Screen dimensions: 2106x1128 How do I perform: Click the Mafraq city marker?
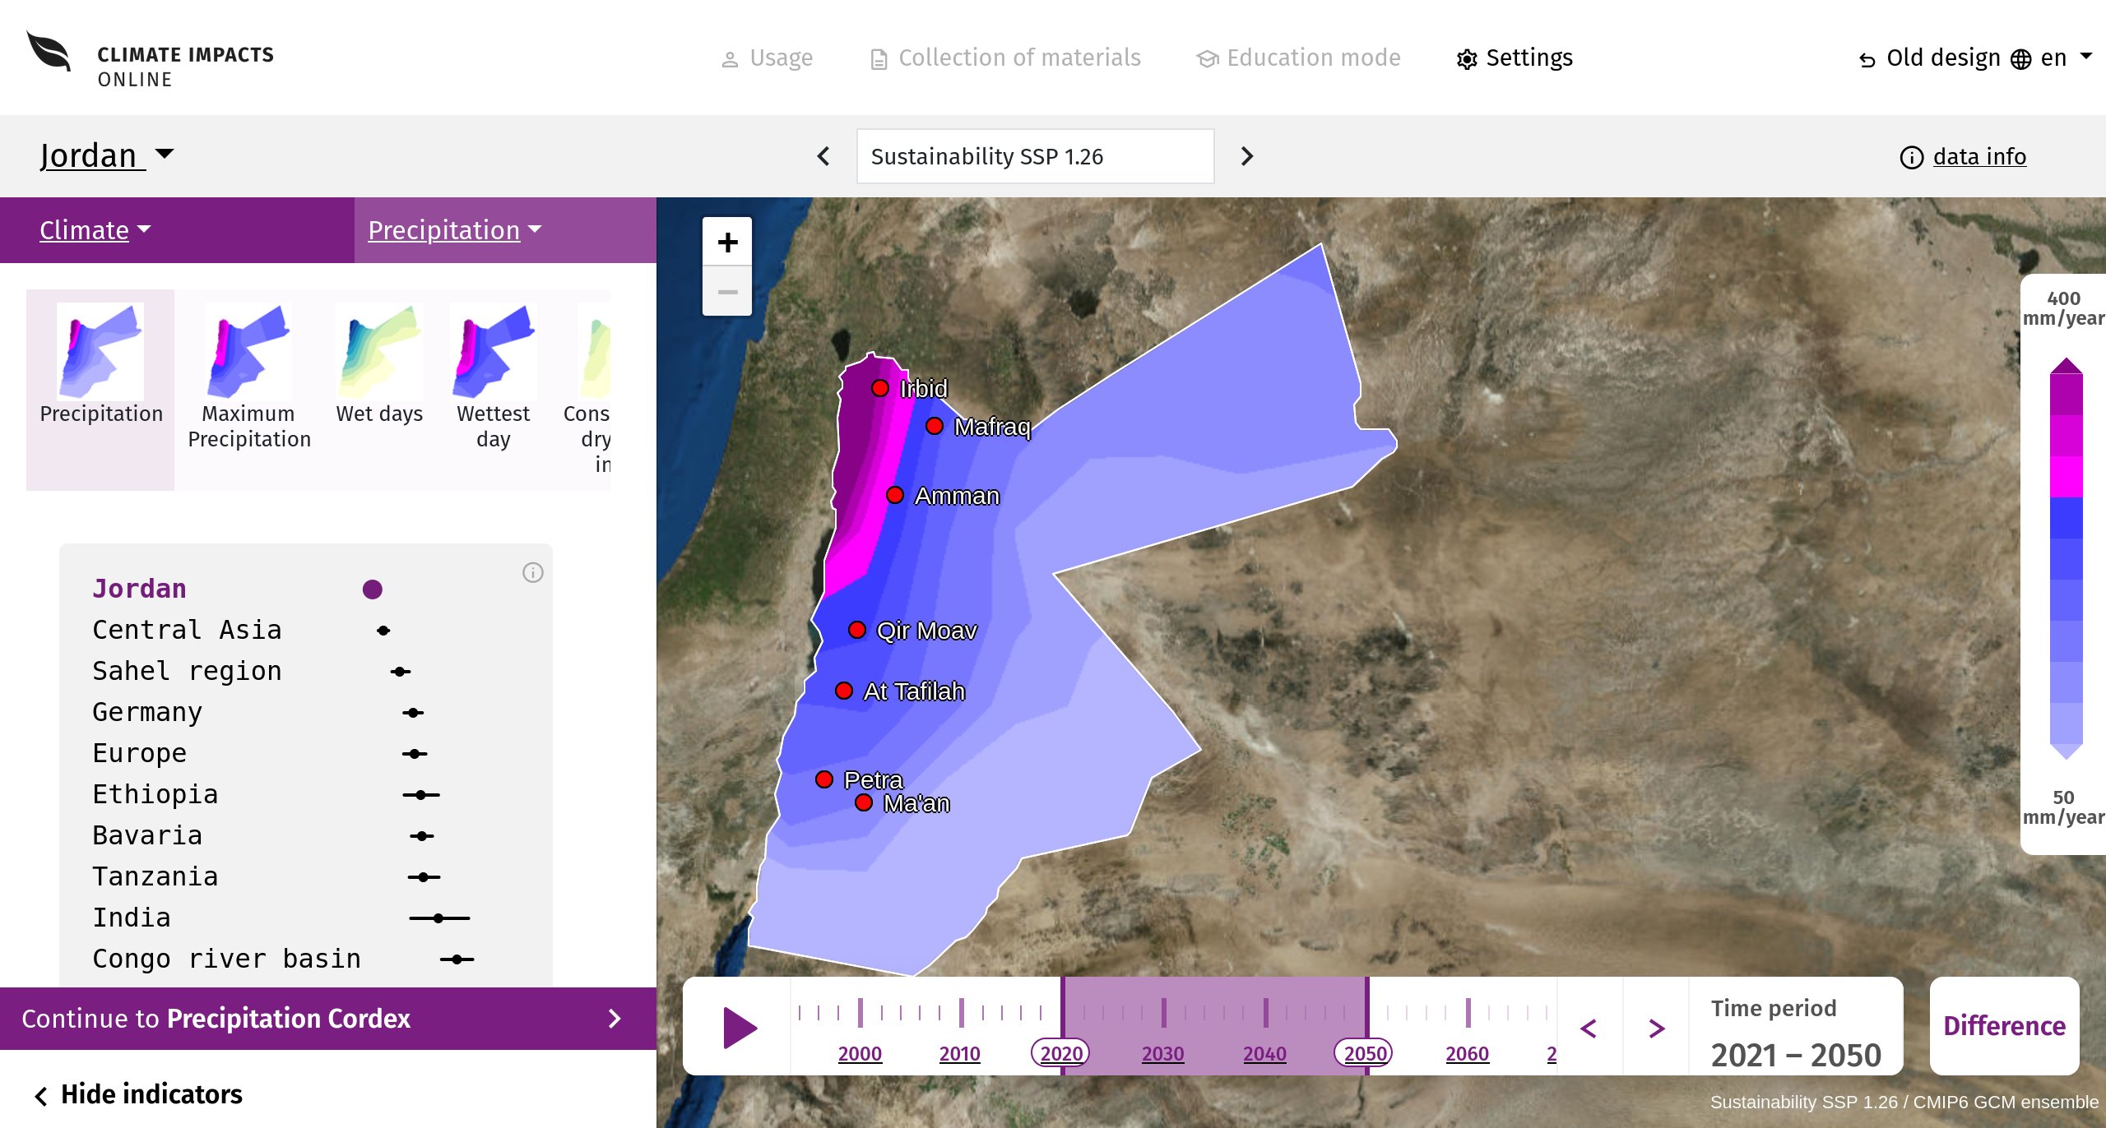[x=935, y=426]
